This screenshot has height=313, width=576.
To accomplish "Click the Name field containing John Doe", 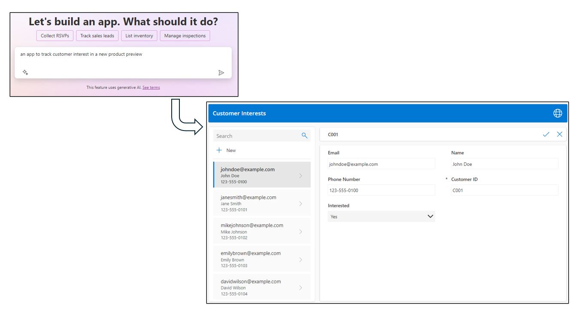I will click(x=505, y=164).
